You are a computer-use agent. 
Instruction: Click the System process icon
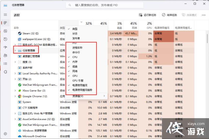tap(20, 102)
